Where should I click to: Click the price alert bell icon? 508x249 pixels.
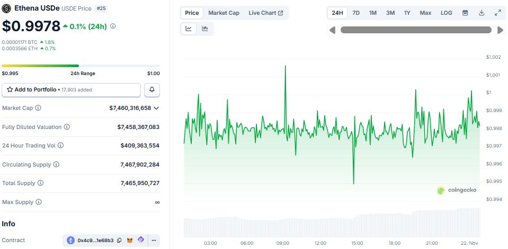(152, 90)
